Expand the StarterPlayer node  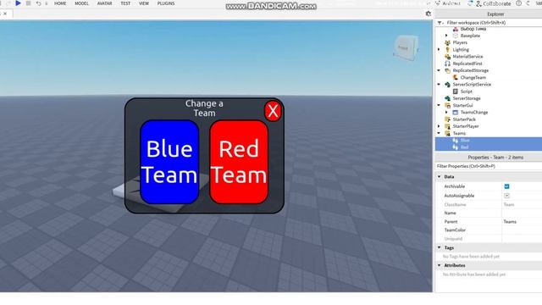(x=439, y=126)
